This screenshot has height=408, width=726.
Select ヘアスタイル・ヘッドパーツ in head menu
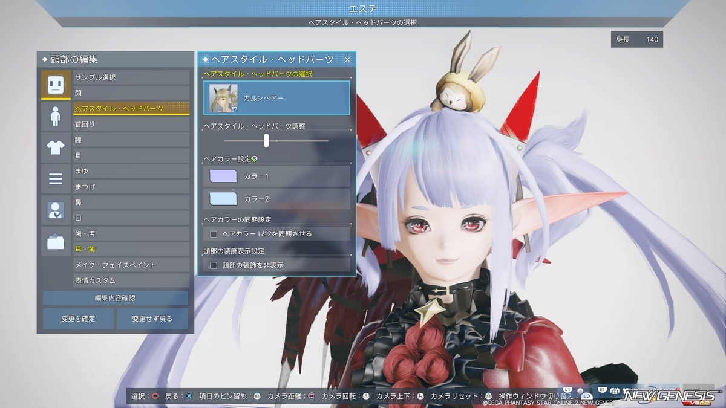[x=131, y=109]
